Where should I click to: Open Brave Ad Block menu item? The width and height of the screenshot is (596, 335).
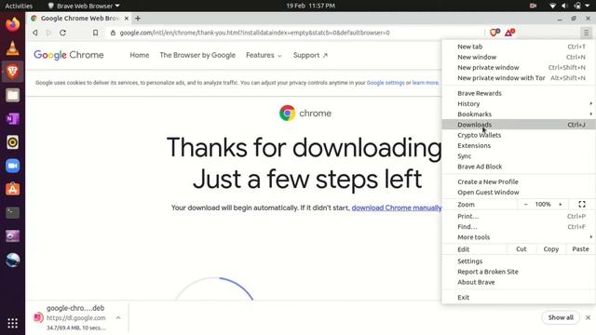[x=519, y=167]
